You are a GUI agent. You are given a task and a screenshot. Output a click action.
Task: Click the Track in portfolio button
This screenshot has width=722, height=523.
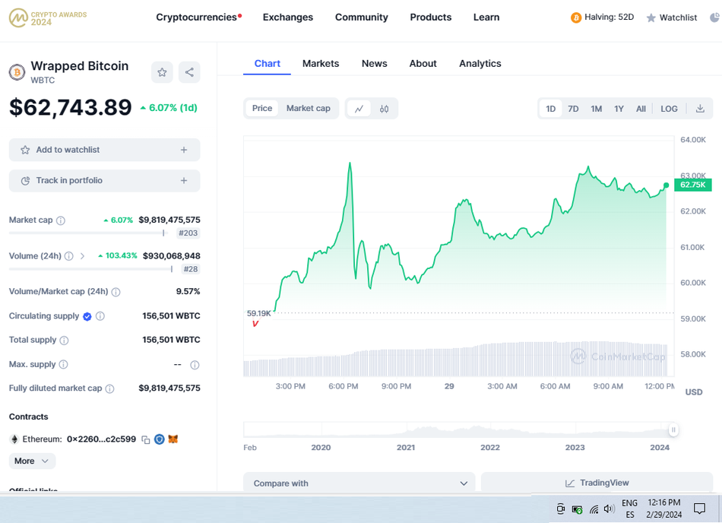(104, 180)
